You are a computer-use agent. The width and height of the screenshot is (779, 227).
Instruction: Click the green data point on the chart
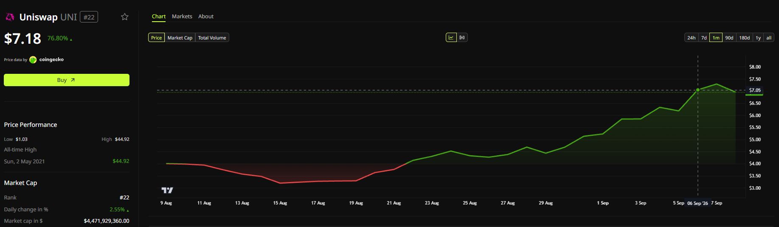point(697,90)
